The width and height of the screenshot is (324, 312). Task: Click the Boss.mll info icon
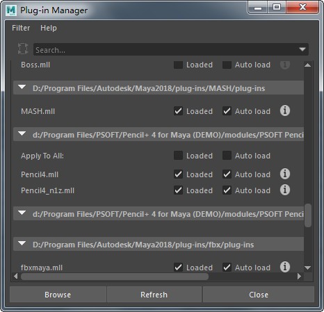point(285,65)
